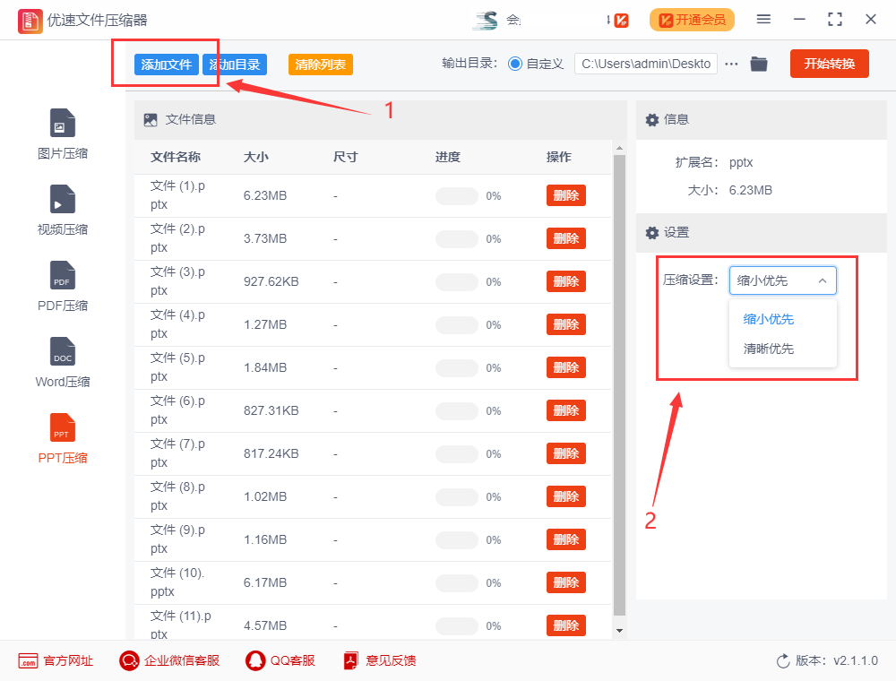
Task: Click the 设置 panel gear icon
Action: [x=652, y=233]
